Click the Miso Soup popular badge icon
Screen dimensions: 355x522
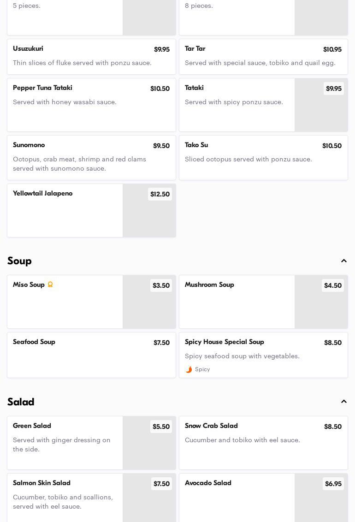(50, 285)
